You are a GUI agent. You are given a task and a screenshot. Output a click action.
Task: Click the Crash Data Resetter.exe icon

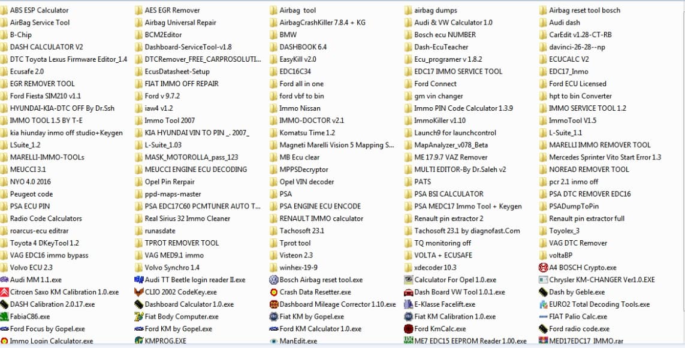pyautogui.click(x=273, y=292)
